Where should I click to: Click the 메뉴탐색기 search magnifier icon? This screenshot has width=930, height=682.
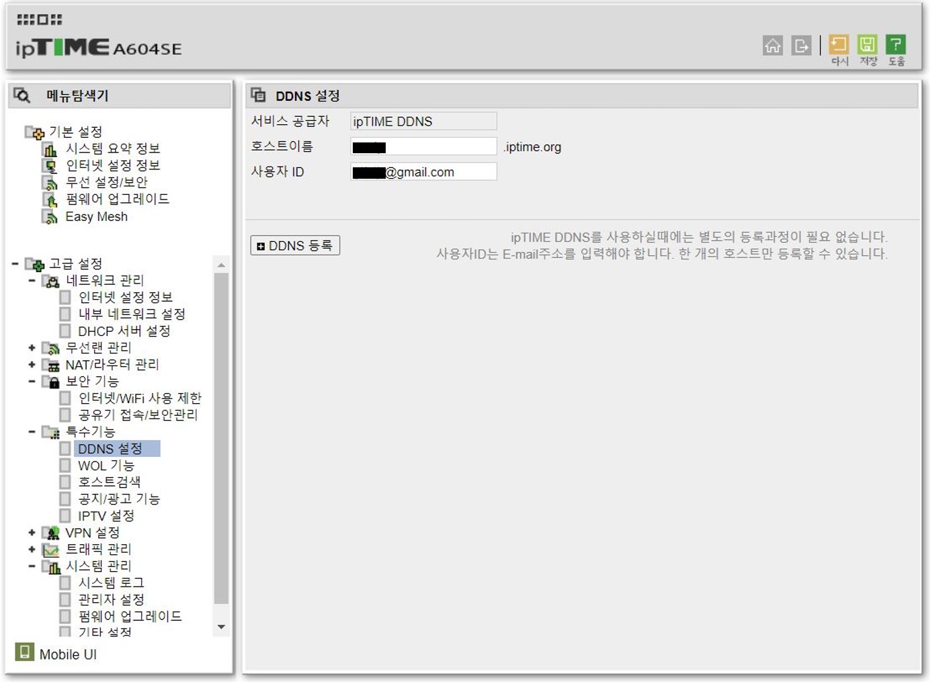point(22,95)
